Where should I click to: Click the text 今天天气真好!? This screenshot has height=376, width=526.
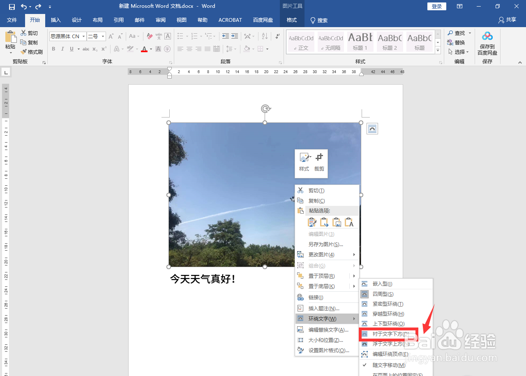203,279
